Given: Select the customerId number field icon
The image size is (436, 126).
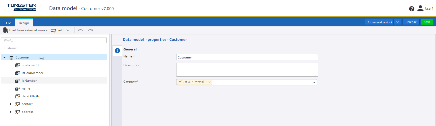Looking at the screenshot, I should [17, 65].
